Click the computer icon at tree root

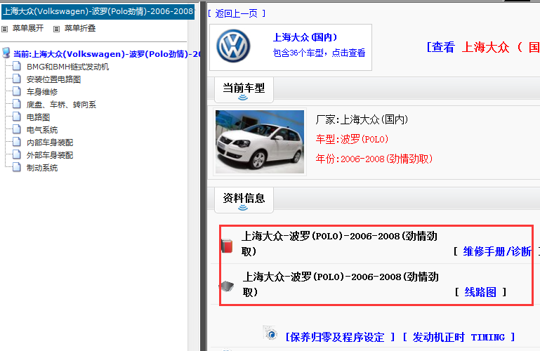coord(6,54)
